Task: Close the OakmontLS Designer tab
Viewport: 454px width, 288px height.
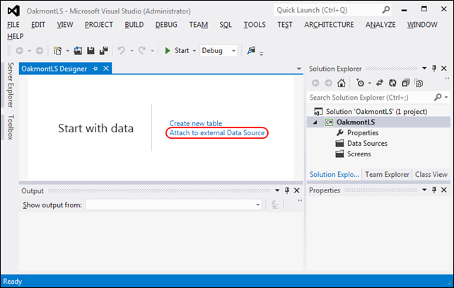Action: 106,69
